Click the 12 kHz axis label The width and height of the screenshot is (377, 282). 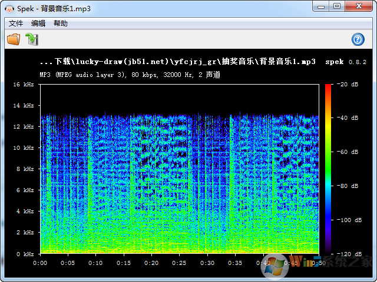24,127
